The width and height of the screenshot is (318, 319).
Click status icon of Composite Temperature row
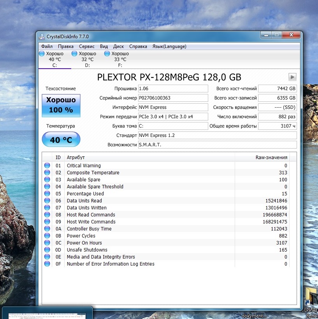[x=47, y=172]
